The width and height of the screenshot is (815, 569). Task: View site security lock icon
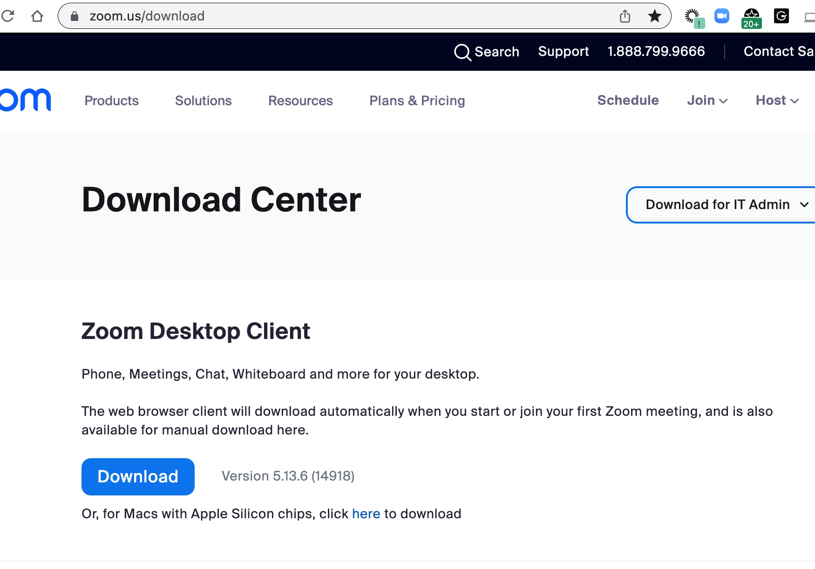coord(75,16)
